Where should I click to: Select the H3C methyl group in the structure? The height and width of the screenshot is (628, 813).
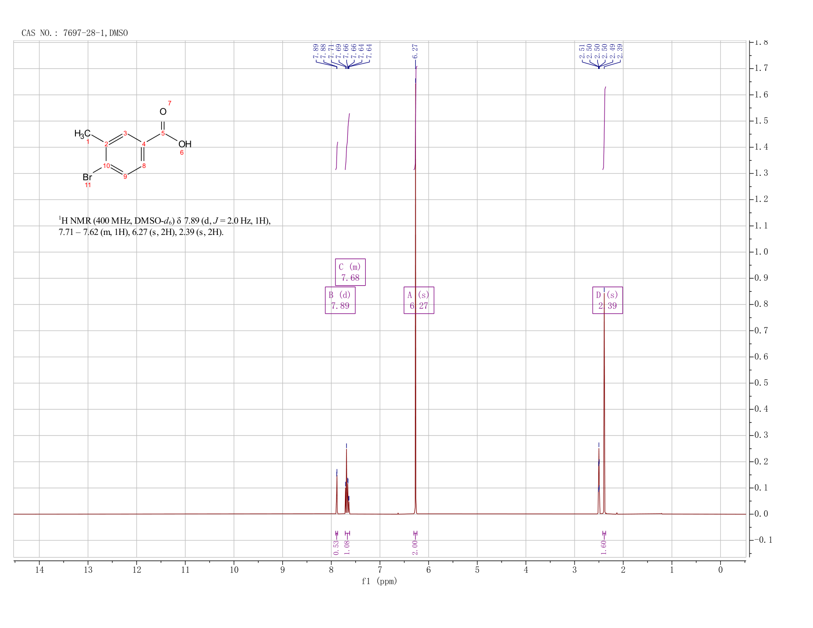pos(82,133)
